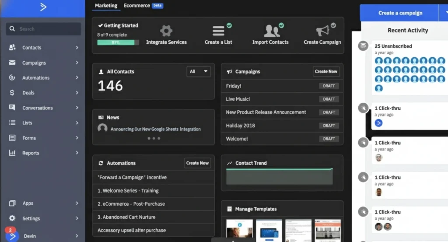Click the Contact Trend chart icon
The width and height of the screenshot is (448, 242).
[229, 163]
